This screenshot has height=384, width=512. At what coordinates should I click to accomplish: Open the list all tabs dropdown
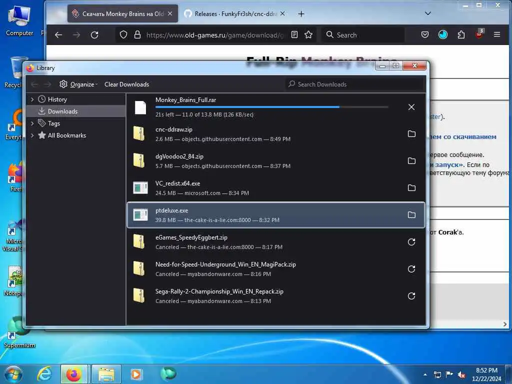tap(428, 13)
